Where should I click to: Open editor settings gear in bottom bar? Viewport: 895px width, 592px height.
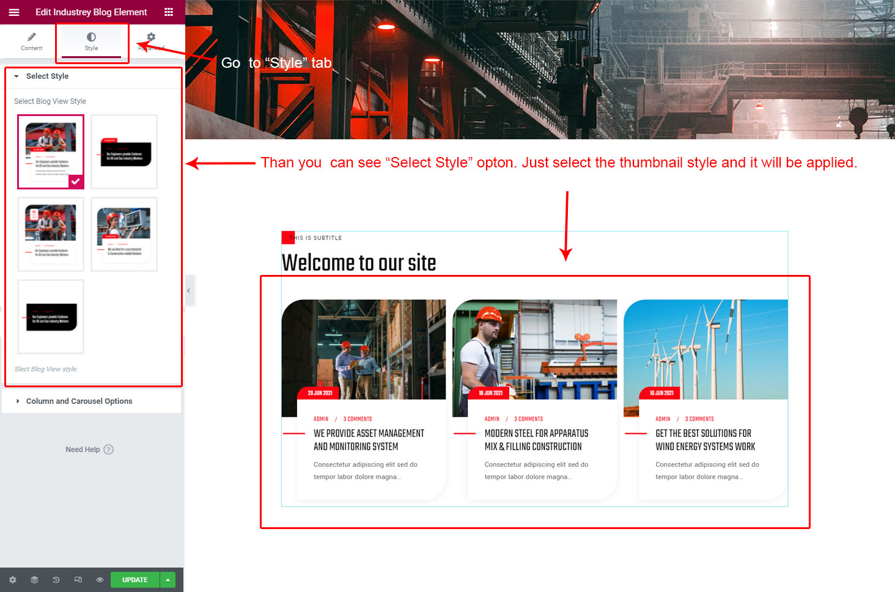(13, 580)
